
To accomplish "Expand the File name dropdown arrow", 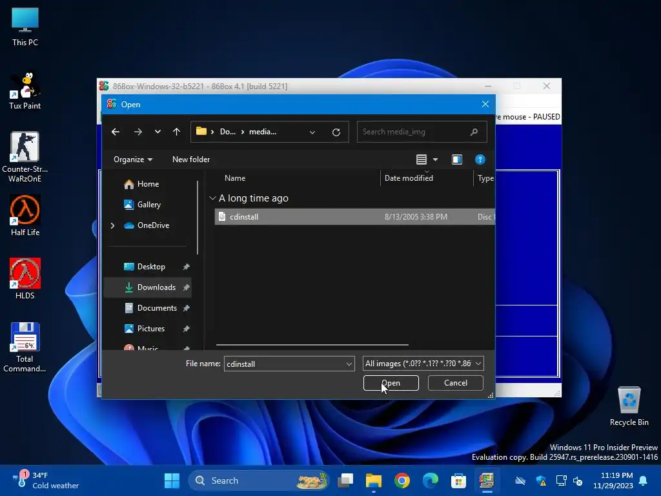I will point(349,364).
